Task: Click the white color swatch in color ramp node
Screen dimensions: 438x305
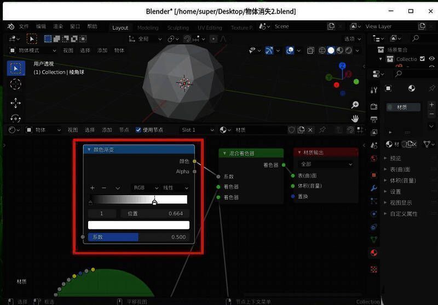Action: coord(139,225)
